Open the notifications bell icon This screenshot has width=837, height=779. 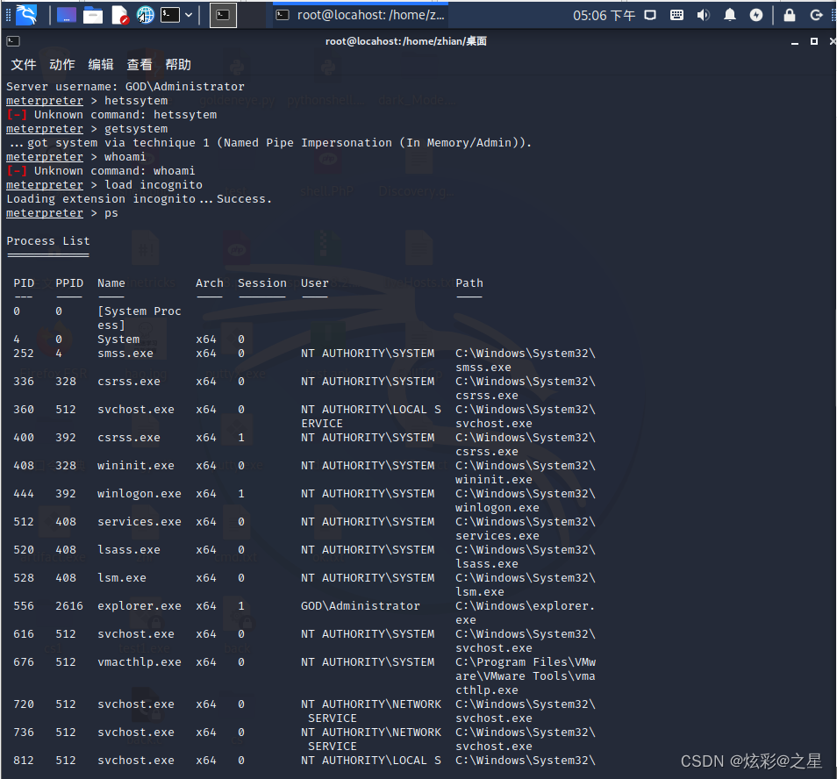click(730, 15)
